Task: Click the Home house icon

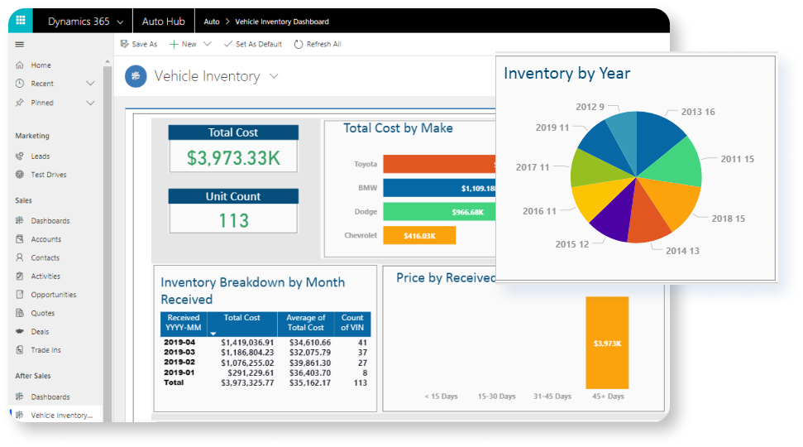Action: coord(20,65)
